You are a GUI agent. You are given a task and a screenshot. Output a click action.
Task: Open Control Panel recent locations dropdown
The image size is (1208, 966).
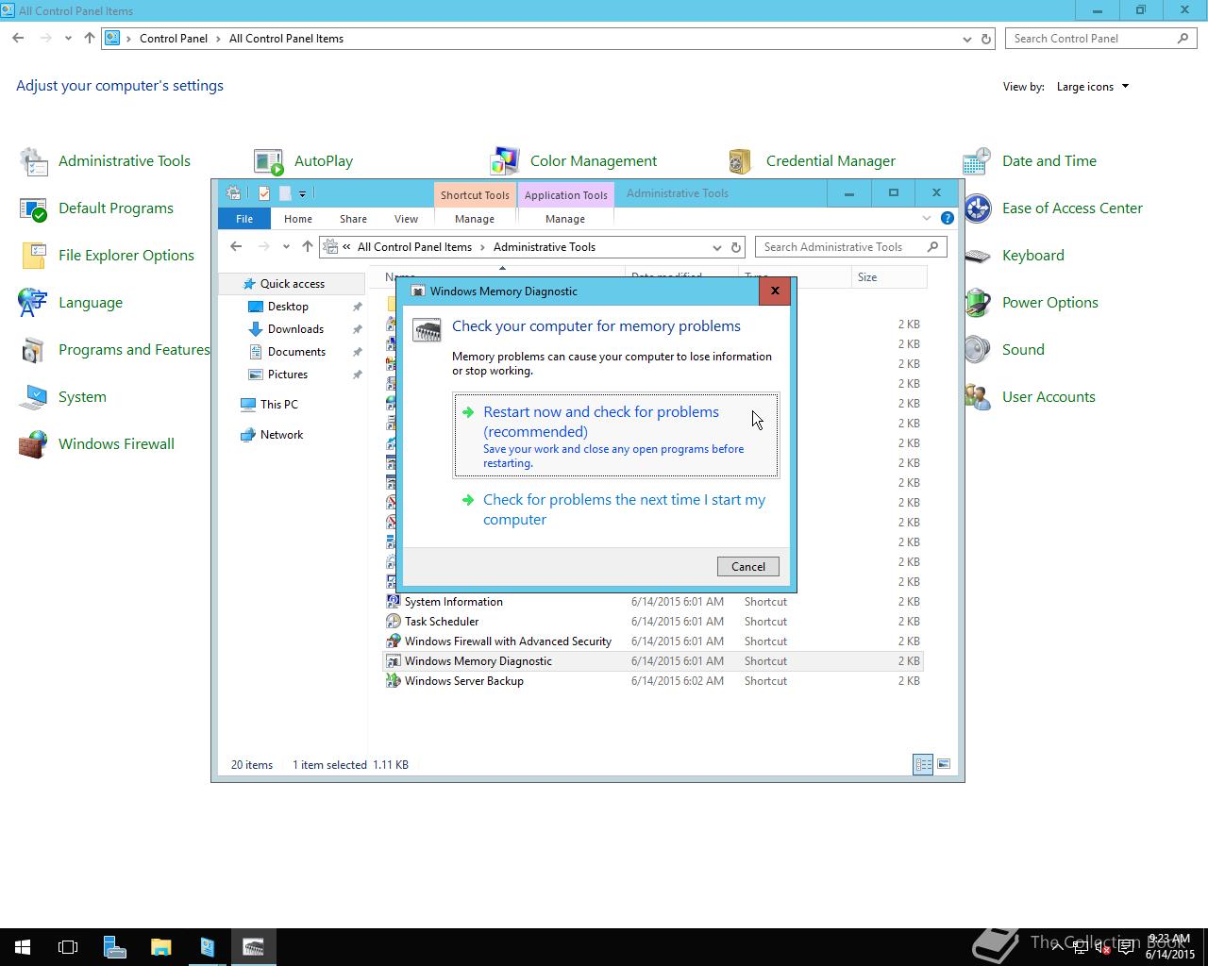68,39
